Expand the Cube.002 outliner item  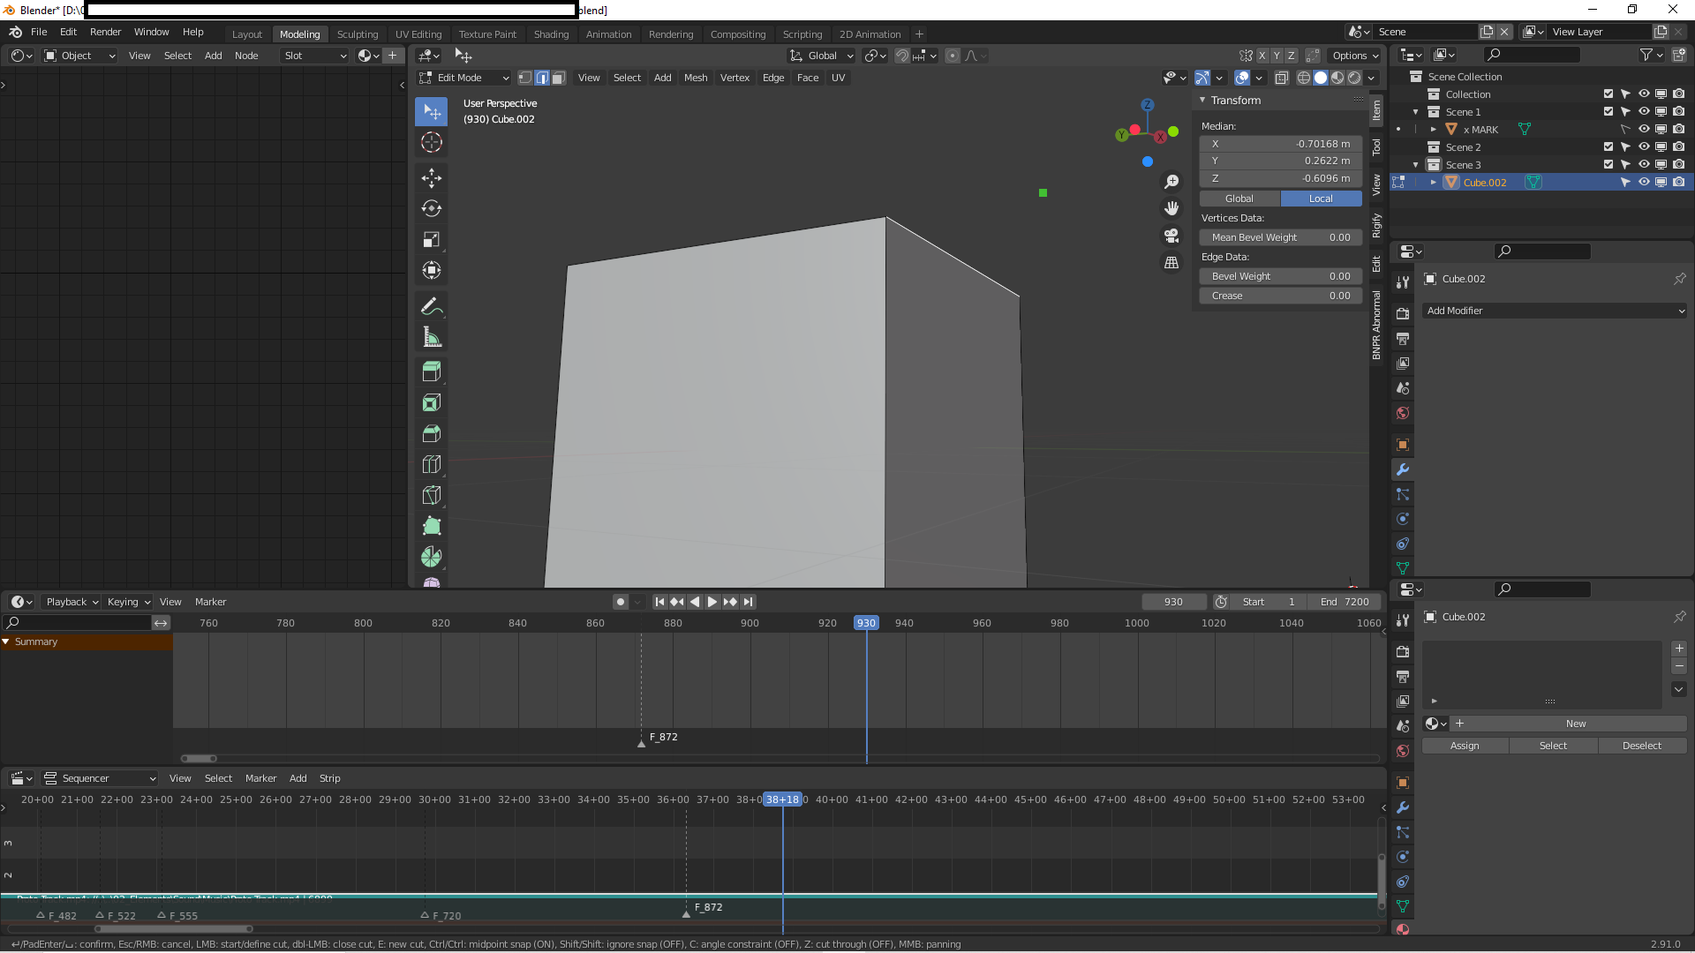tap(1434, 183)
